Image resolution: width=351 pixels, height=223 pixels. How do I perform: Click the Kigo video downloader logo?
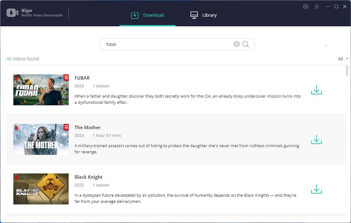pos(35,13)
